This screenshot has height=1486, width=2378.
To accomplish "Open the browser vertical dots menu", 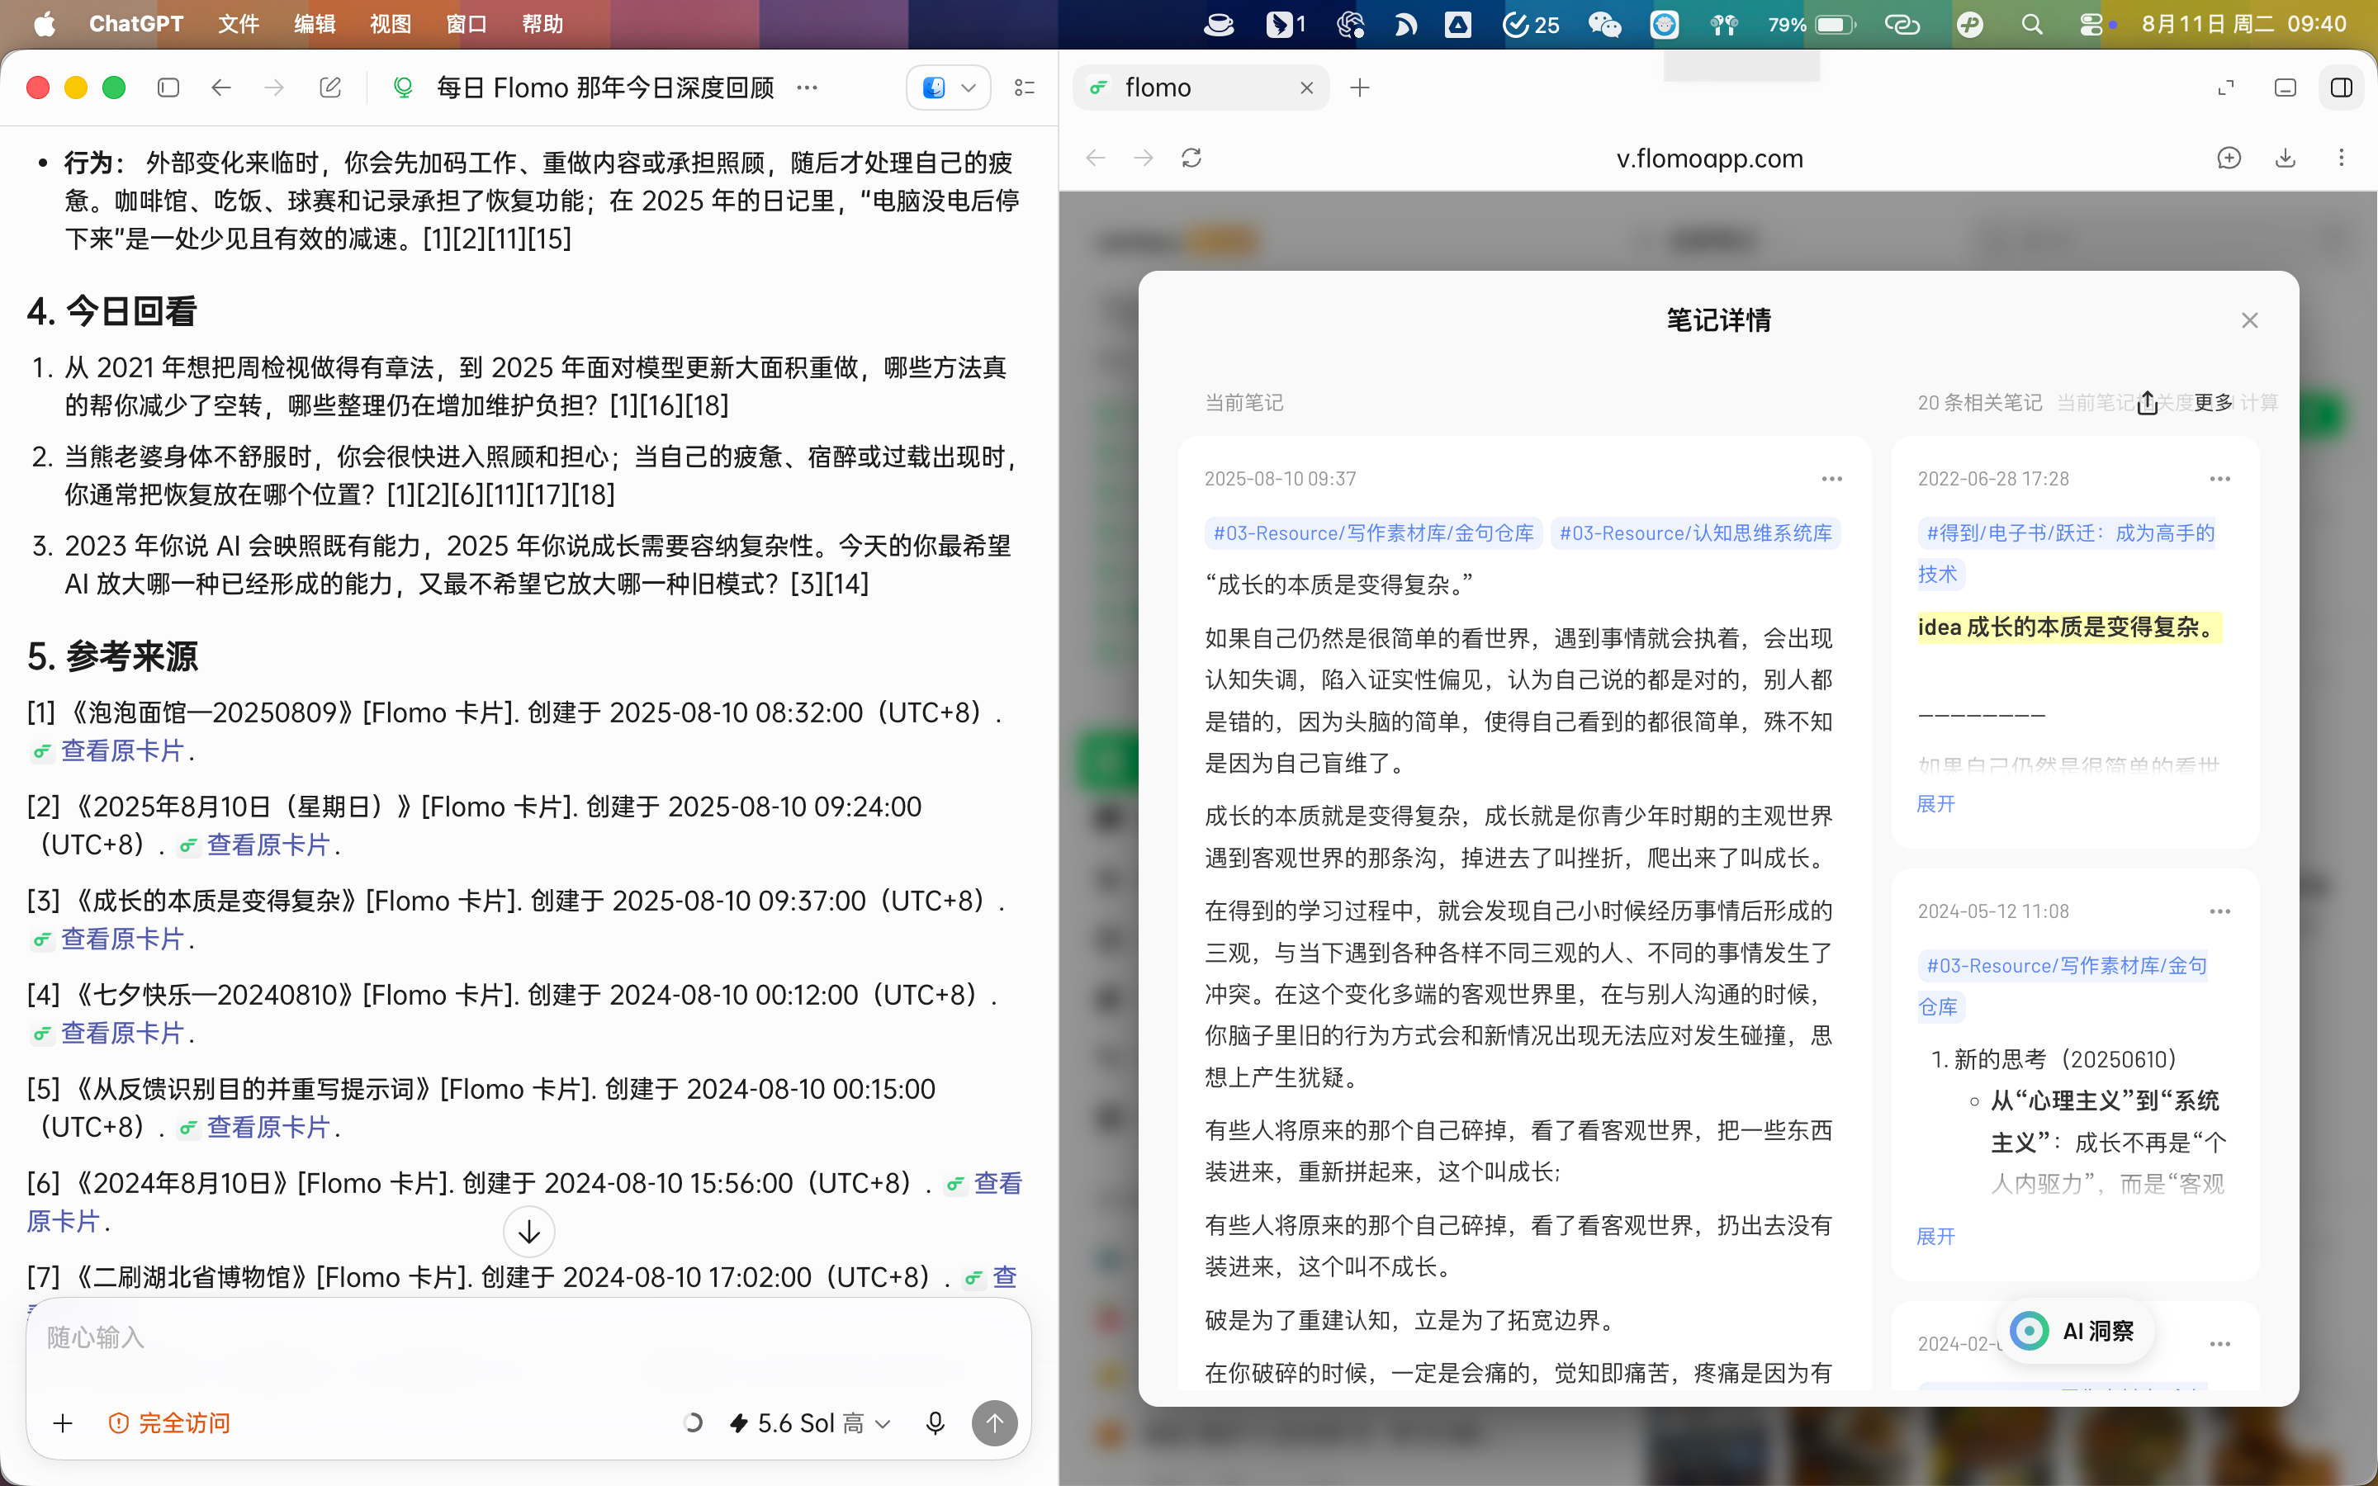I will coord(2342,159).
